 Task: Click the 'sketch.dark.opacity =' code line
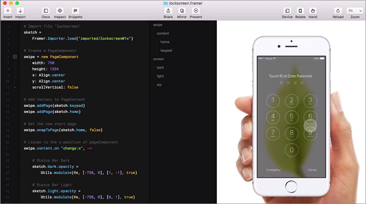point(55,166)
